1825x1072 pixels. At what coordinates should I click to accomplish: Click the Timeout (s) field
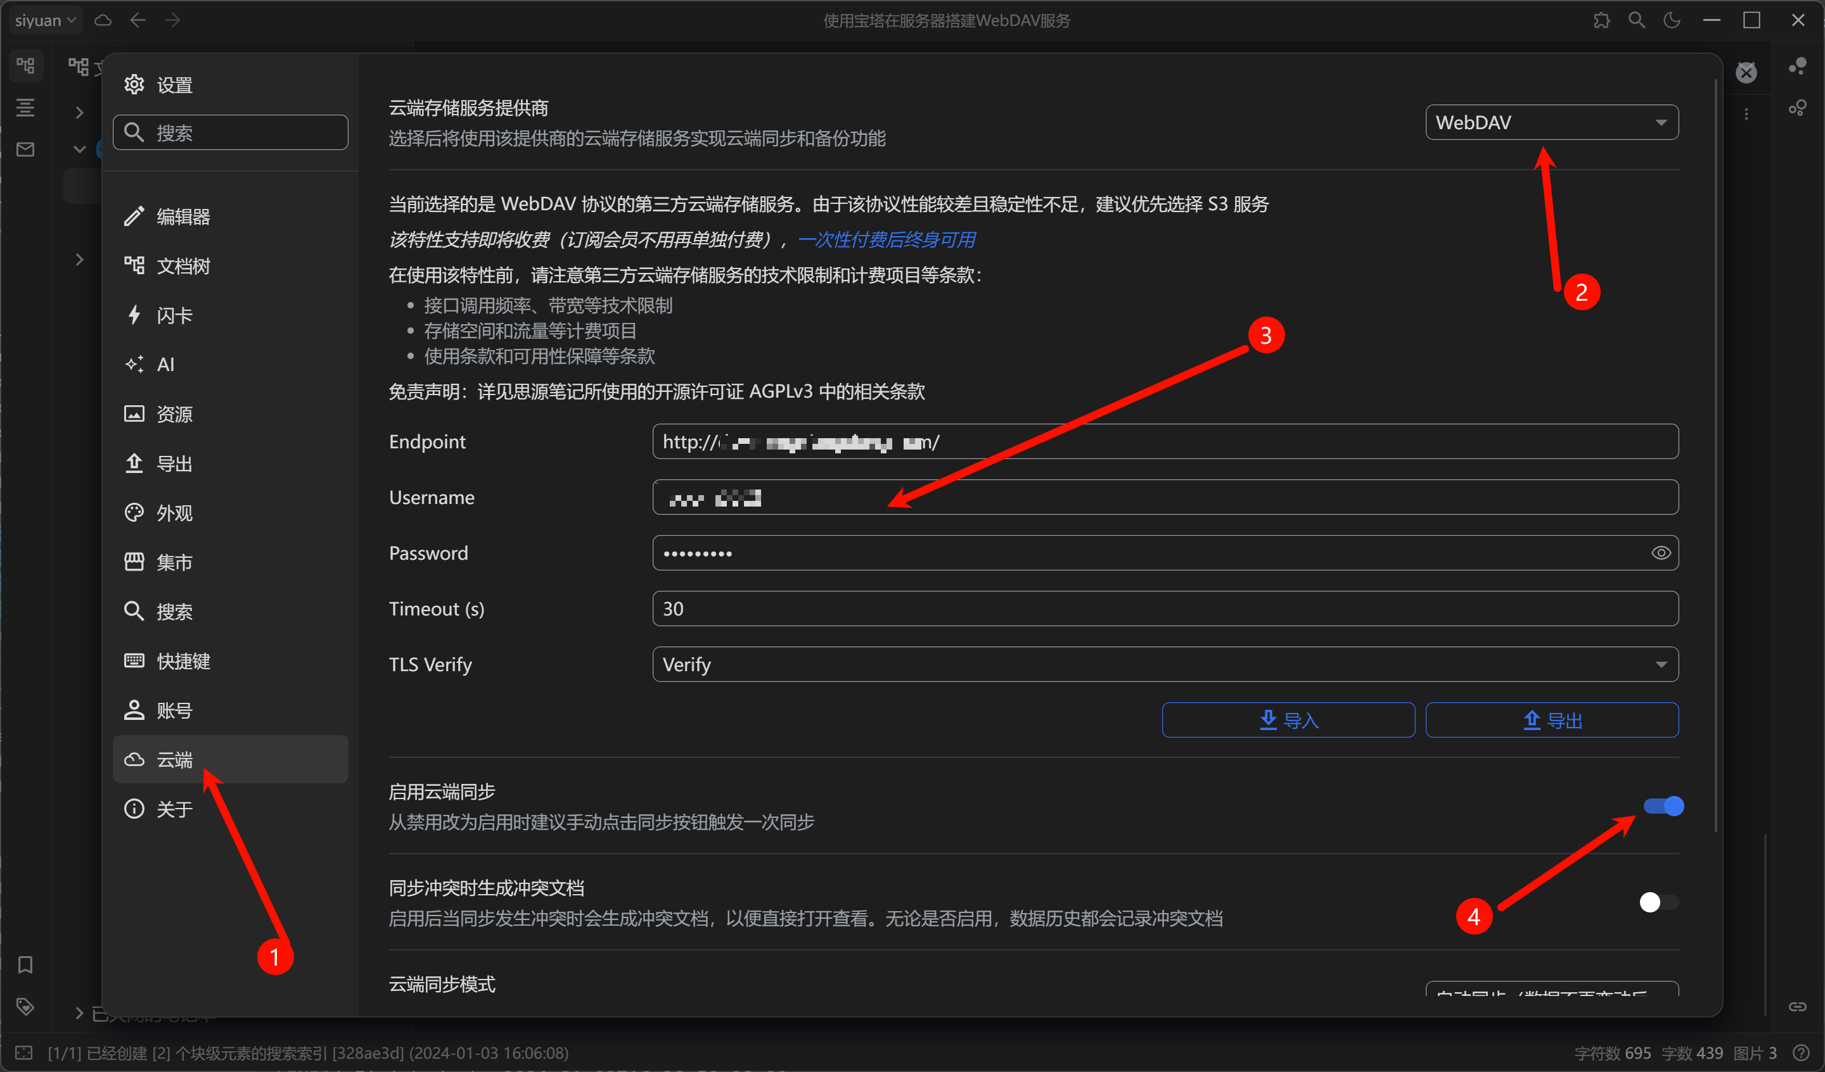coord(1165,609)
